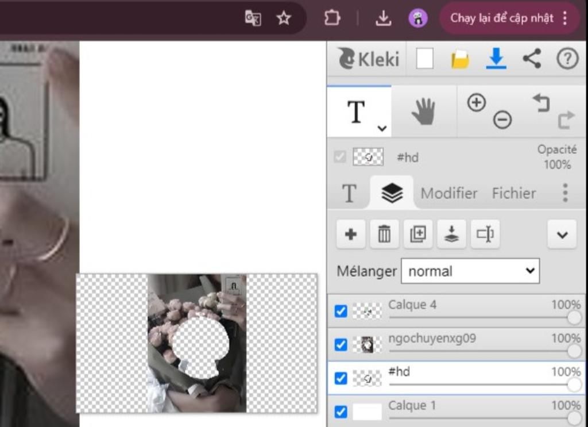Expand the tool selector chevron
Viewport: 588px width, 427px height.
point(382,129)
